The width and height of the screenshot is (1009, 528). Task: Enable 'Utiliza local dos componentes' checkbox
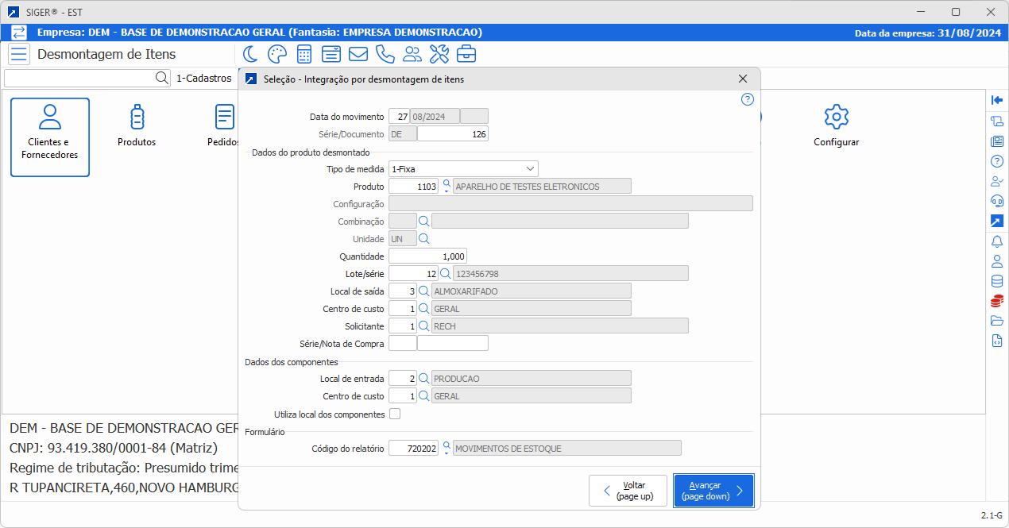pos(395,414)
